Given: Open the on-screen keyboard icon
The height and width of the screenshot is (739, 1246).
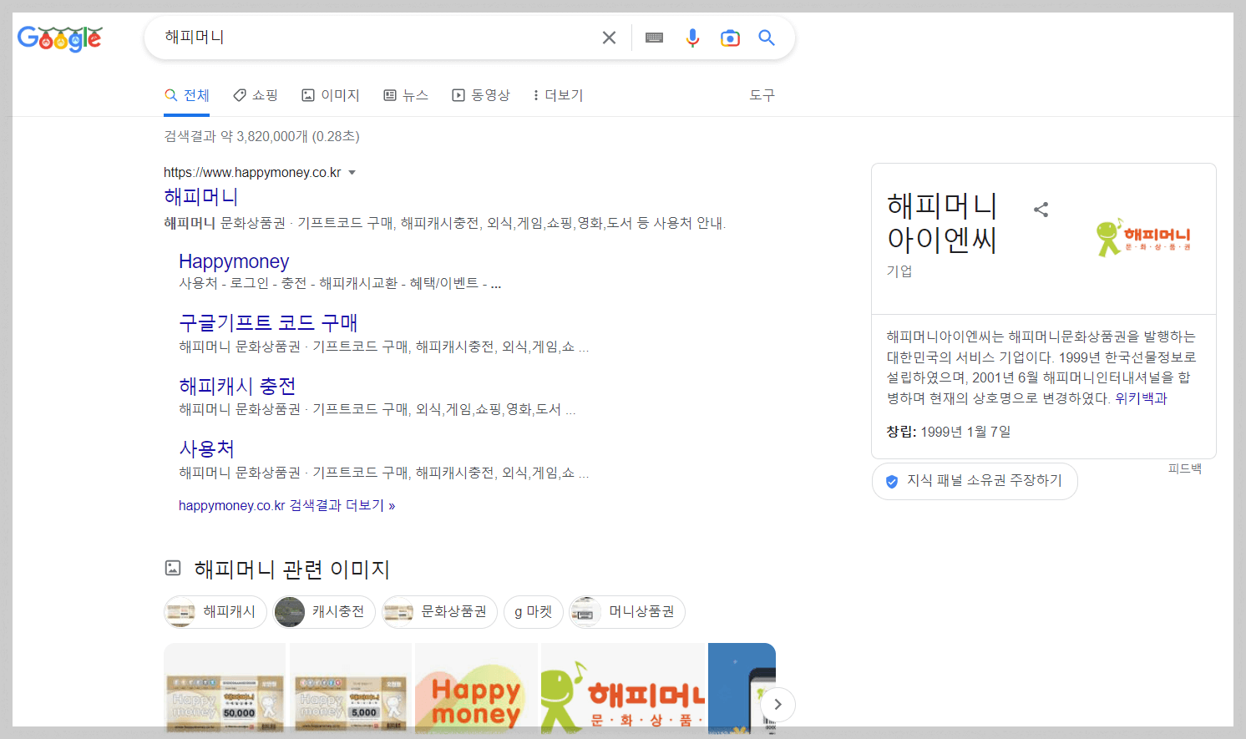Looking at the screenshot, I should tap(653, 37).
